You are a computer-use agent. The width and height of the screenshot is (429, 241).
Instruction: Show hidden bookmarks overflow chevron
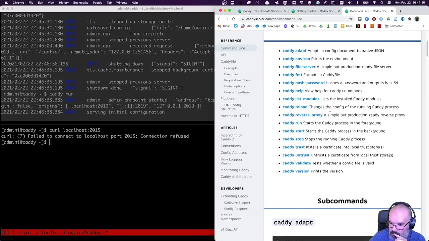pos(424,26)
